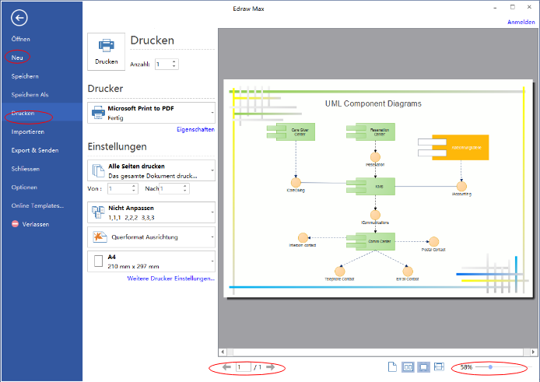Click Verlassen to exit the app

(x=36, y=224)
